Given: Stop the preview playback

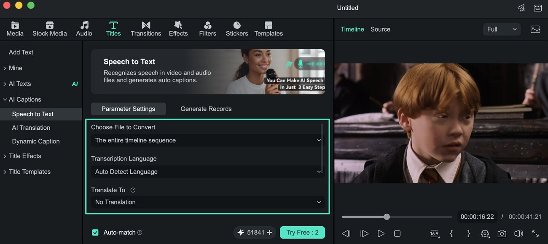Looking at the screenshot, I should (397, 233).
